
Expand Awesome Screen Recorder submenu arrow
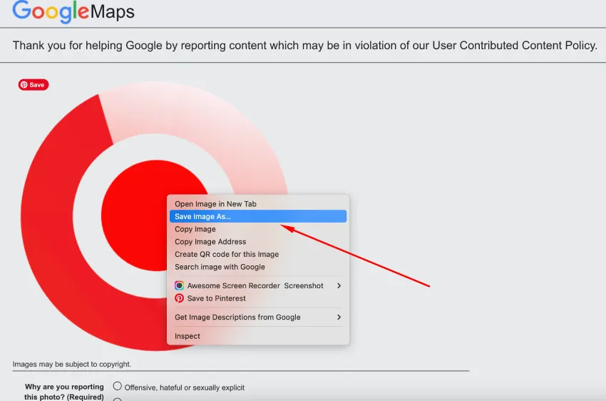[x=339, y=285]
